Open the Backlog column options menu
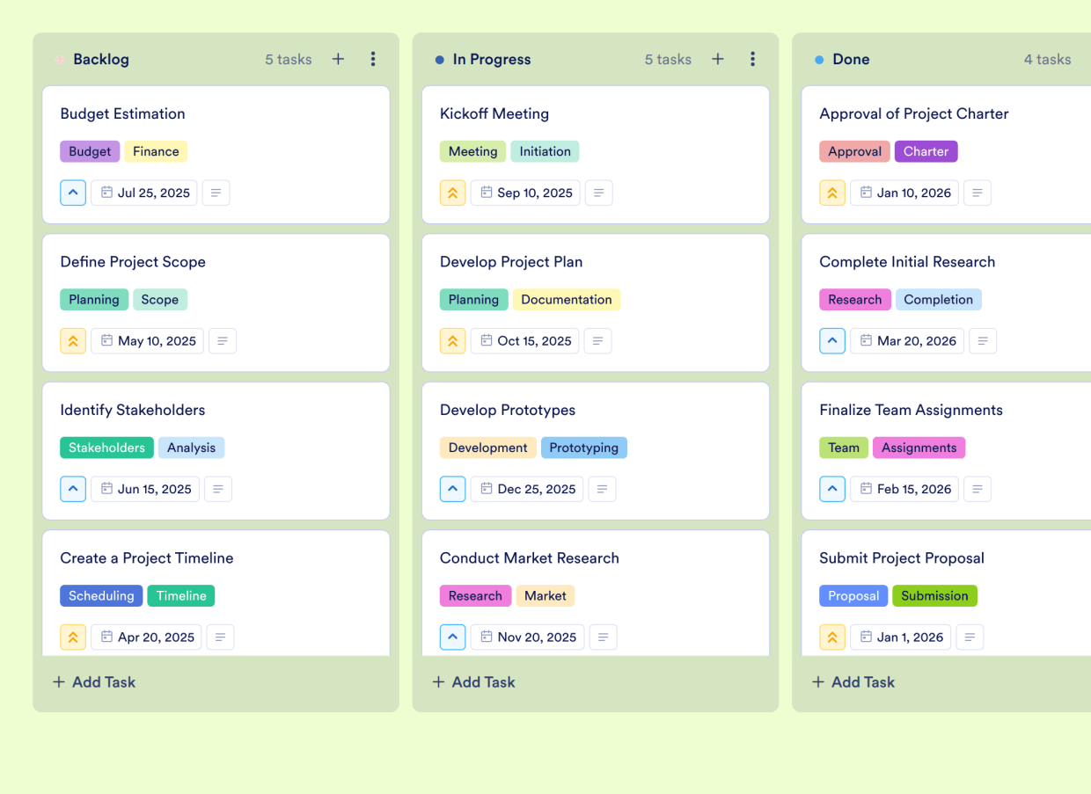Image resolution: width=1091 pixels, height=794 pixels. pos(373,59)
